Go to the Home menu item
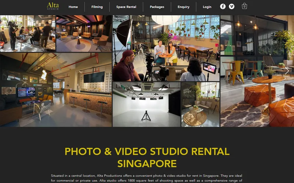Image resolution: width=294 pixels, height=183 pixels. pyautogui.click(x=73, y=7)
